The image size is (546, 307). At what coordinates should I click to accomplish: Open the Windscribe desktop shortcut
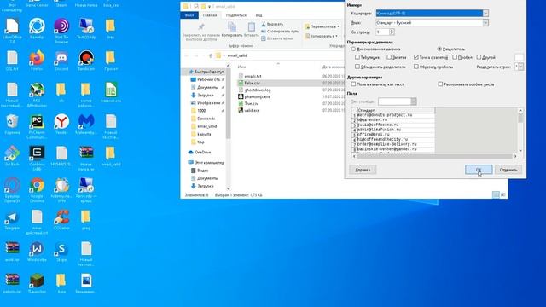point(37,252)
